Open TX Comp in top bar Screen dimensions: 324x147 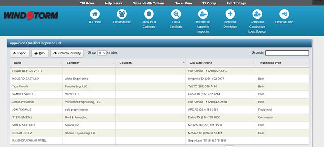pos(209,3)
